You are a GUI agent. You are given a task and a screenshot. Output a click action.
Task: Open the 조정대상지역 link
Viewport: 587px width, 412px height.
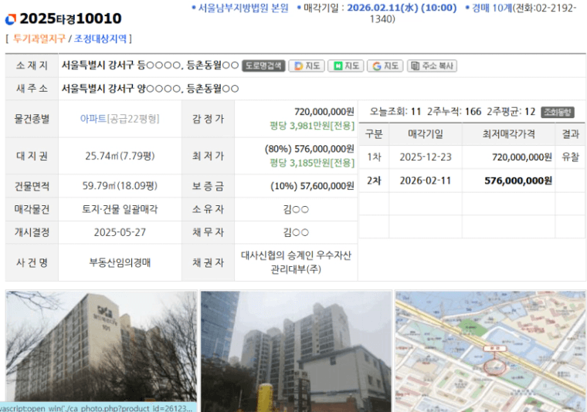100,39
